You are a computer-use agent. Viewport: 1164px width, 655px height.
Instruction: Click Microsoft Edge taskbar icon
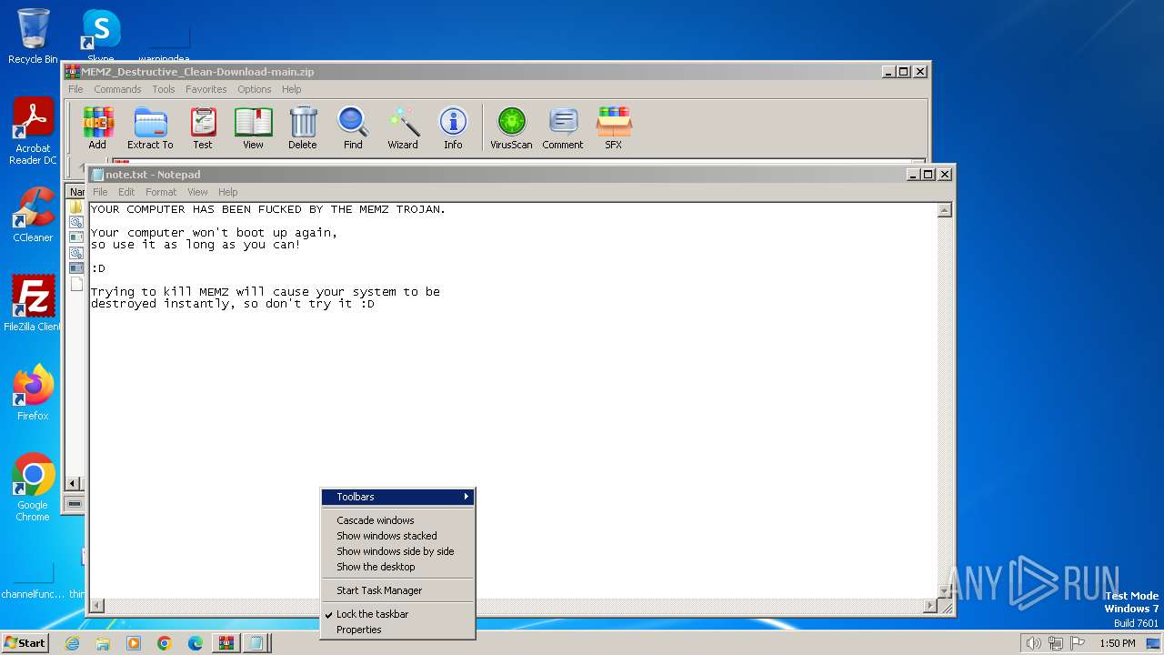(x=196, y=643)
